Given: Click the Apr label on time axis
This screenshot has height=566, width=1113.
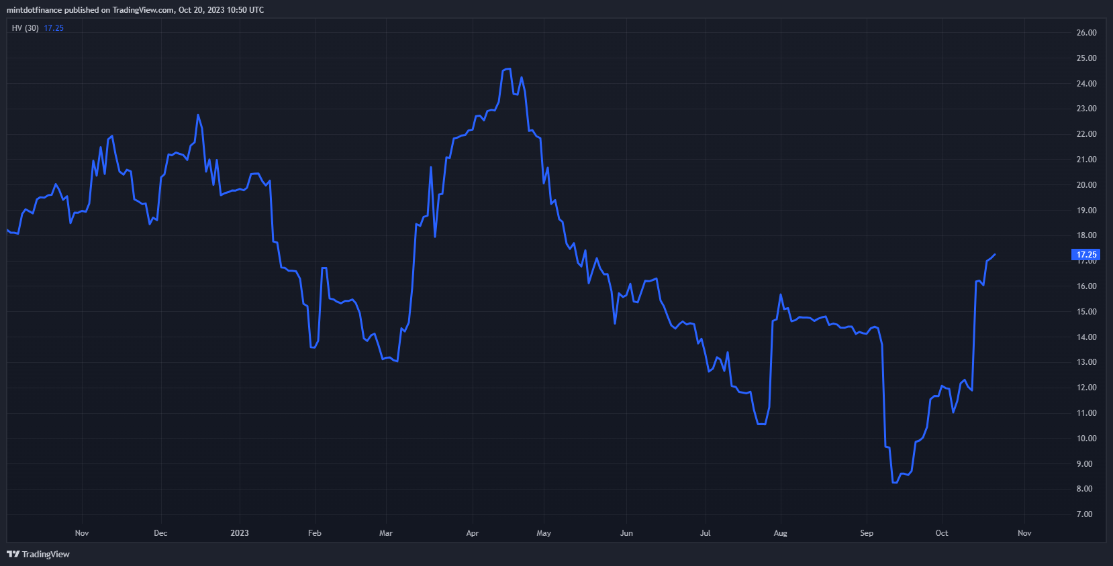Looking at the screenshot, I should click(473, 533).
